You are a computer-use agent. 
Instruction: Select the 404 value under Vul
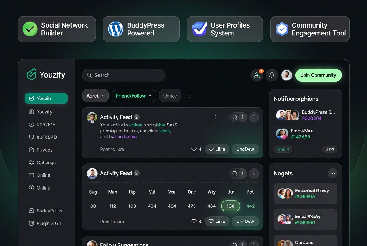pyautogui.click(x=152, y=206)
